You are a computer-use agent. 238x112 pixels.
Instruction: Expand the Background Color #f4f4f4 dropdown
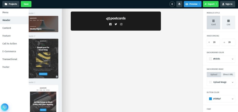point(221,59)
